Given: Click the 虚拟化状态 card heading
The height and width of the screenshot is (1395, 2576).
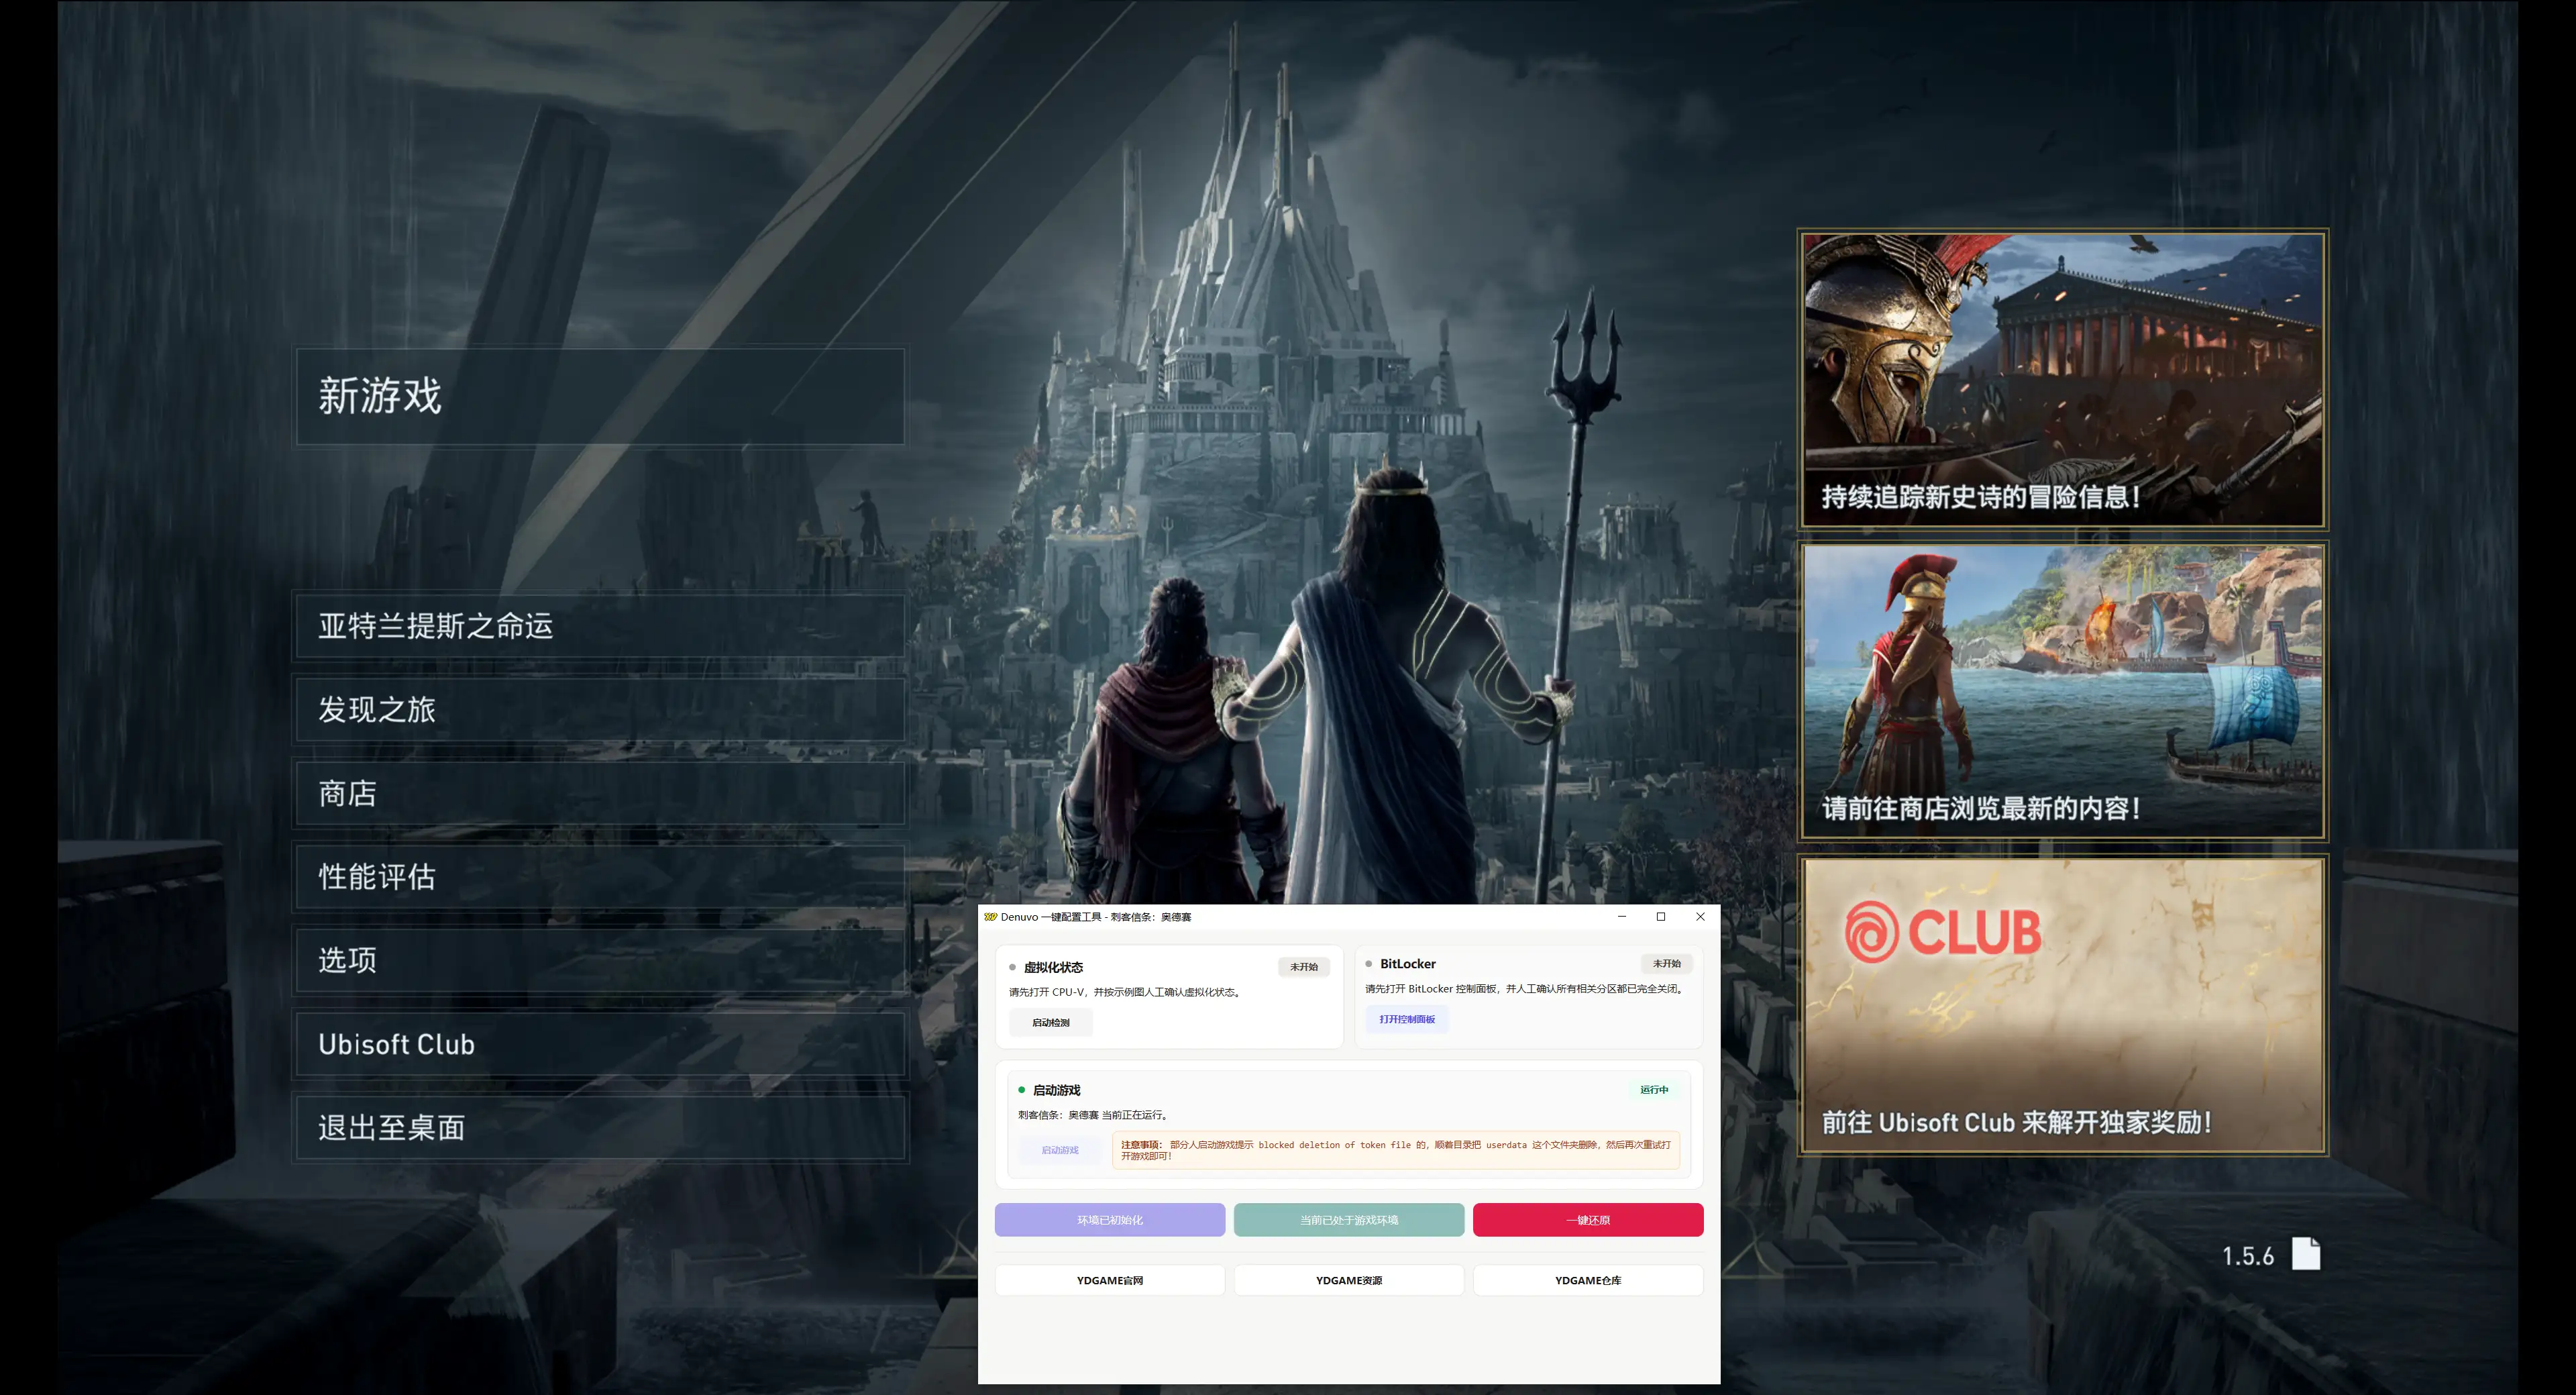Looking at the screenshot, I should coord(1053,968).
